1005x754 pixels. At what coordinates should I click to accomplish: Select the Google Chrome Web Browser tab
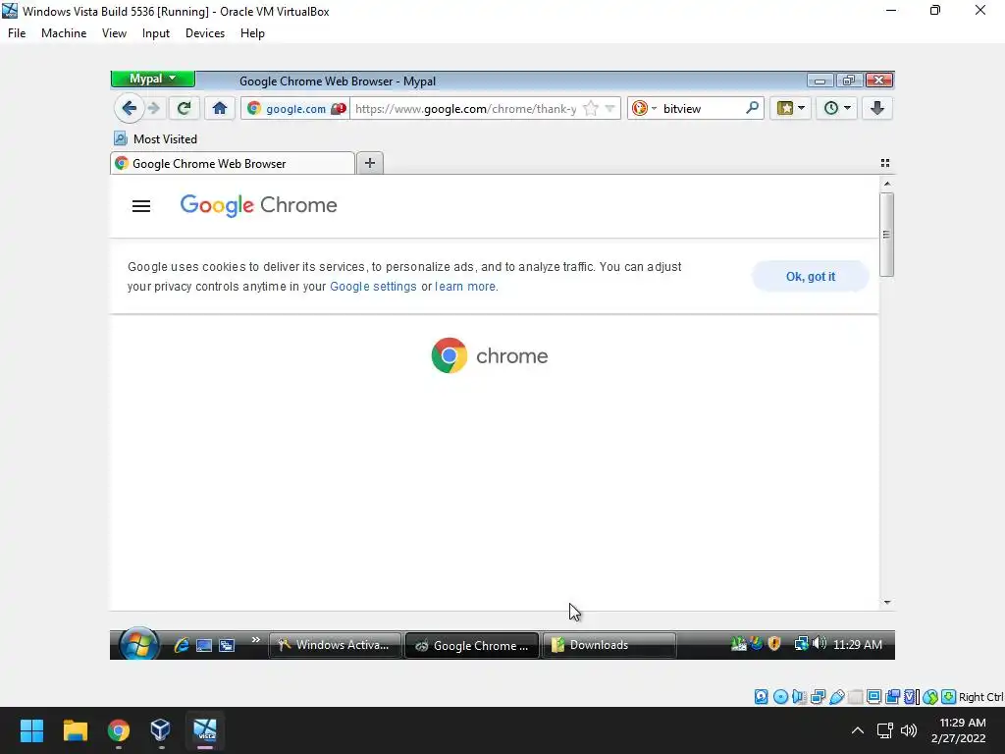pos(232,164)
